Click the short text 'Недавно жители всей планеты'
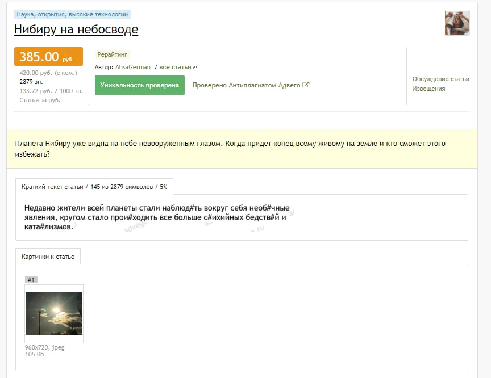491x378 pixels. coord(157,217)
